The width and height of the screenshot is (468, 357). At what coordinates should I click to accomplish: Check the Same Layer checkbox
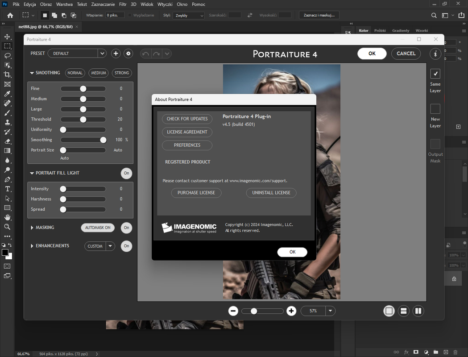pyautogui.click(x=435, y=74)
